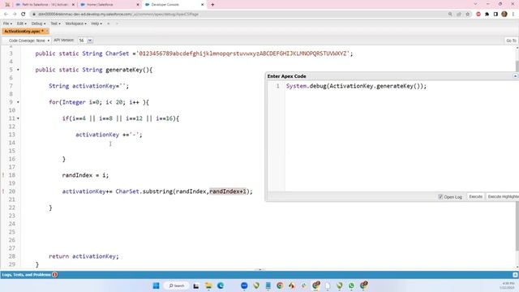The height and width of the screenshot is (292, 519).
Task: Toggle the Open Log checkbox
Action: (440, 196)
